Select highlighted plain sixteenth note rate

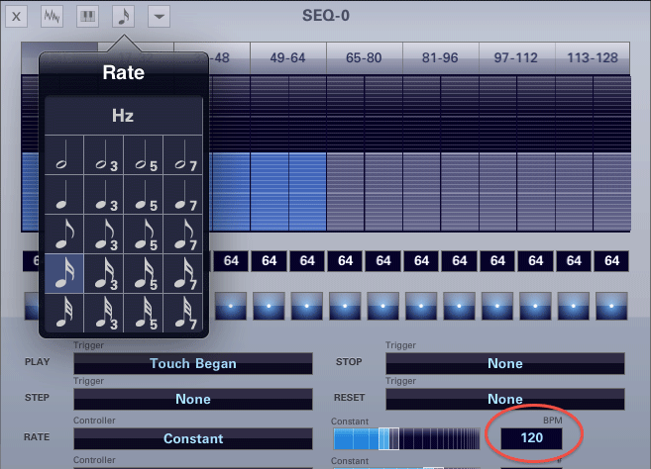pyautogui.click(x=64, y=274)
